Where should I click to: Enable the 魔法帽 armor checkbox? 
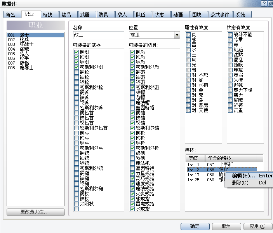tap(132, 103)
